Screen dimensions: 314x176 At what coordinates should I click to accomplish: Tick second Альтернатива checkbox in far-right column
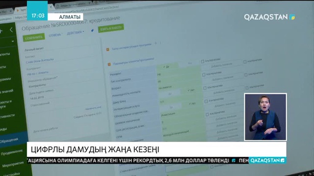click(x=246, y=75)
